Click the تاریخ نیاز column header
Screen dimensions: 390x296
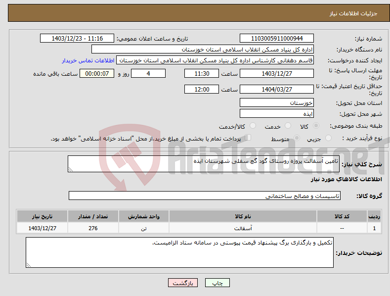pos(43,216)
